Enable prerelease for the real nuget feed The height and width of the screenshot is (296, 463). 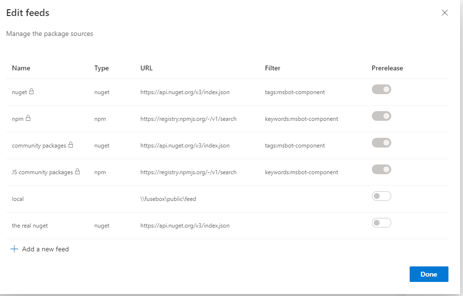[381, 223]
